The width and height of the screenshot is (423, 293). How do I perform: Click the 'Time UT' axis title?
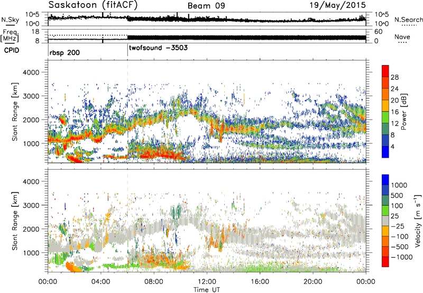tap(207, 290)
